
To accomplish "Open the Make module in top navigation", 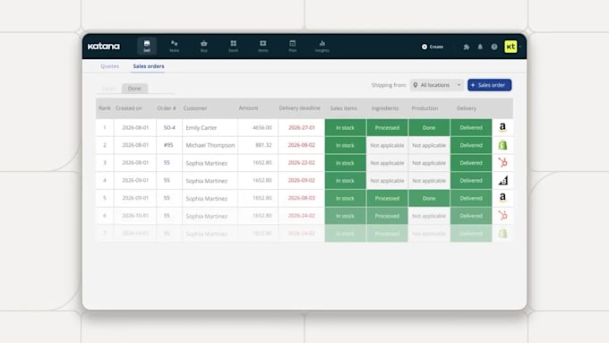I will tap(175, 46).
